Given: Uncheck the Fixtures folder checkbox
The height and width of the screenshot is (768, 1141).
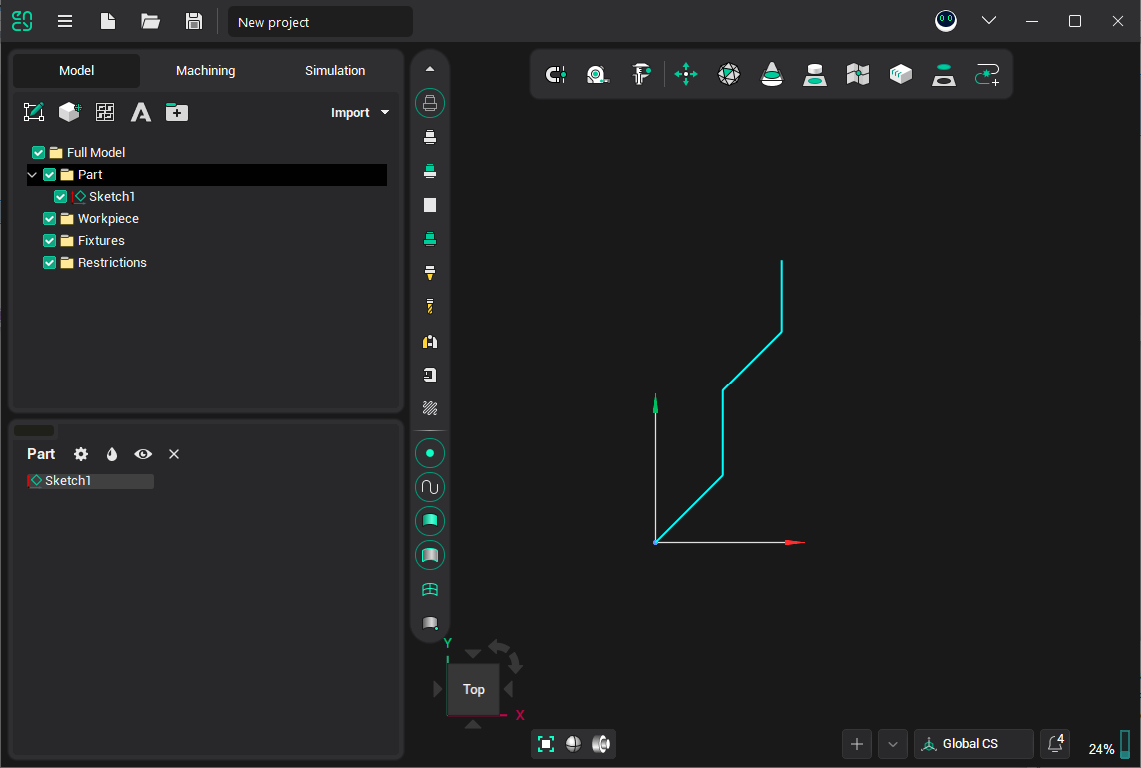Looking at the screenshot, I should [50, 241].
